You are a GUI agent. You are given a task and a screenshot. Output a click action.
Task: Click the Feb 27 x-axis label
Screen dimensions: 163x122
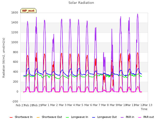coord(20,105)
